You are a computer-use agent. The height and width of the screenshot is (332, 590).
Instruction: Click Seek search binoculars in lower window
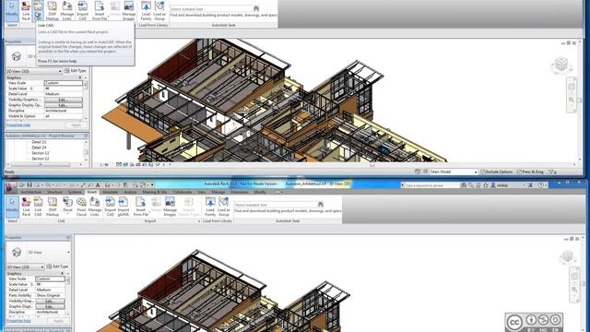point(321,205)
